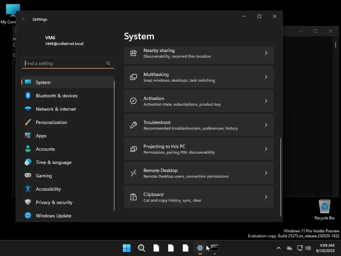Expand Clipboard chevron arrow
Screen dimensions: 341x256
266,197
